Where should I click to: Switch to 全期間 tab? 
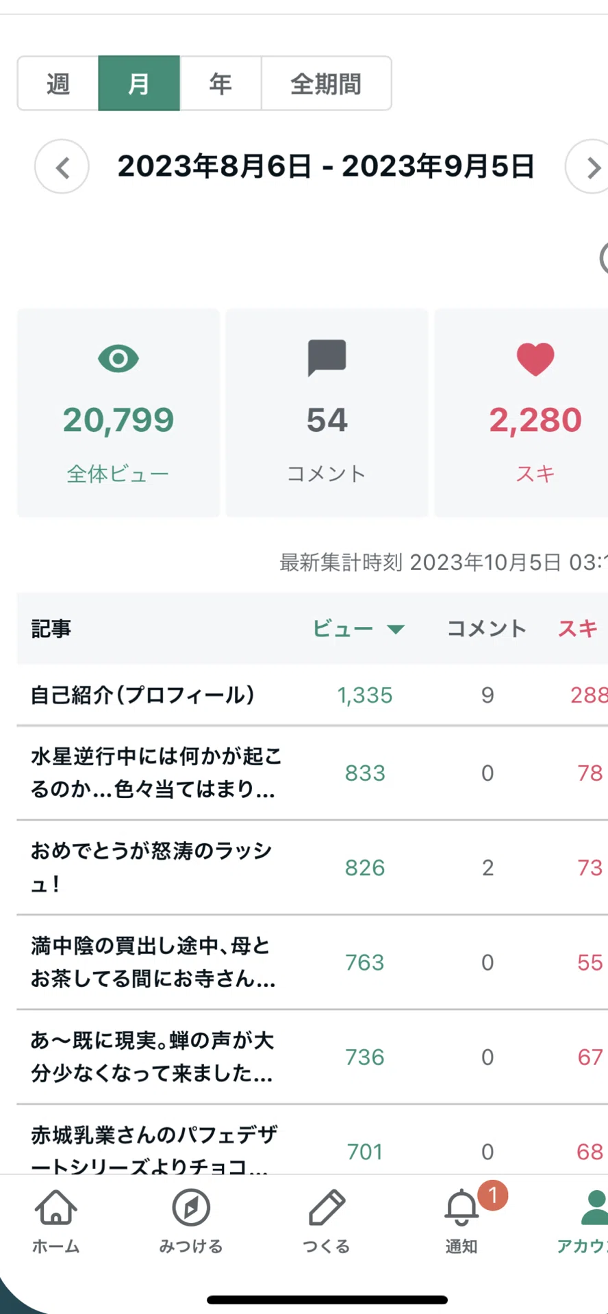[x=327, y=83]
